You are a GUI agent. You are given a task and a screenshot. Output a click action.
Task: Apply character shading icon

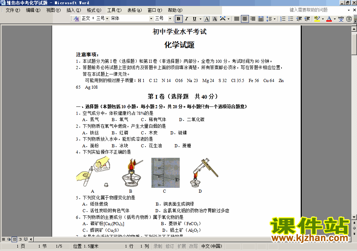pyautogui.click(x=215, y=19)
